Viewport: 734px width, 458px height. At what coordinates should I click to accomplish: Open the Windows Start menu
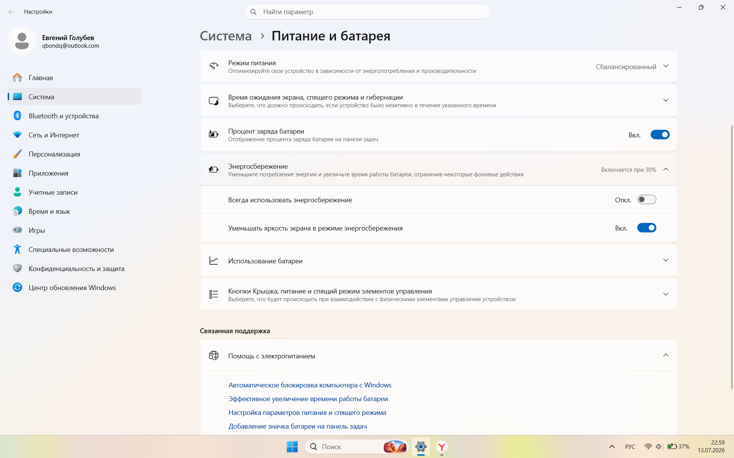[292, 447]
